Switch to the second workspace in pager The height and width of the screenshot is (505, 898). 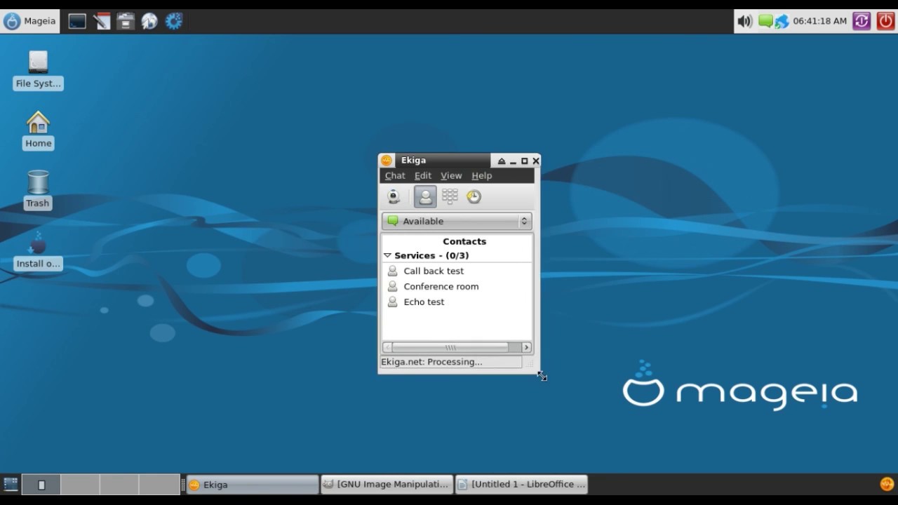(80, 485)
